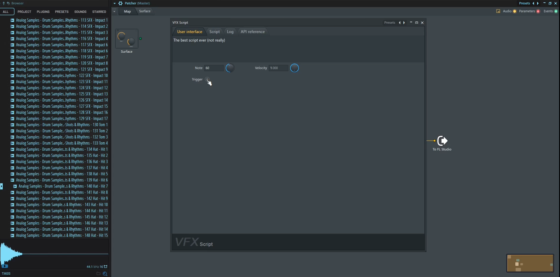This screenshot has width=560, height=277.
Task: Play the sample preview in Browser
Action: (5, 266)
